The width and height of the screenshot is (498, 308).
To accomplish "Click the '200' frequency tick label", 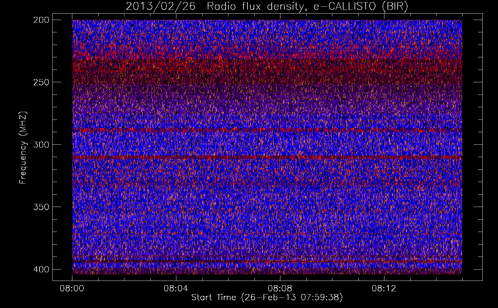I will pos(41,20).
